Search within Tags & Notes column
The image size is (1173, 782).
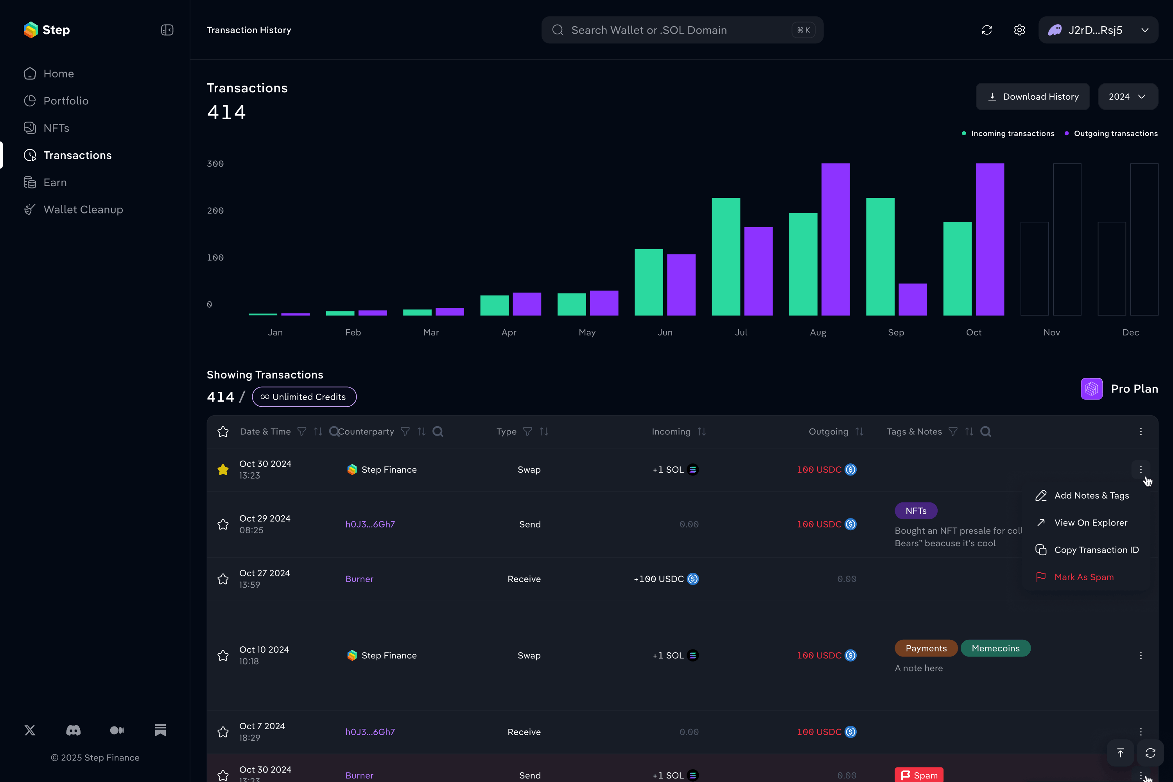coord(985,431)
